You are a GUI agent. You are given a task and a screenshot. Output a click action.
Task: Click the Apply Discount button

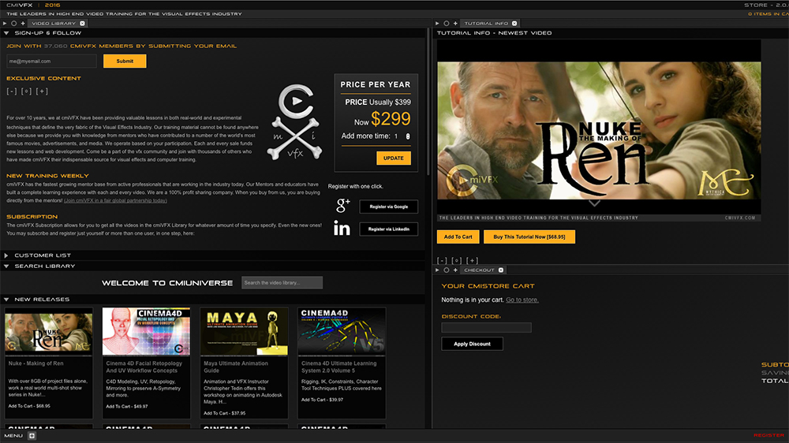pyautogui.click(x=472, y=344)
